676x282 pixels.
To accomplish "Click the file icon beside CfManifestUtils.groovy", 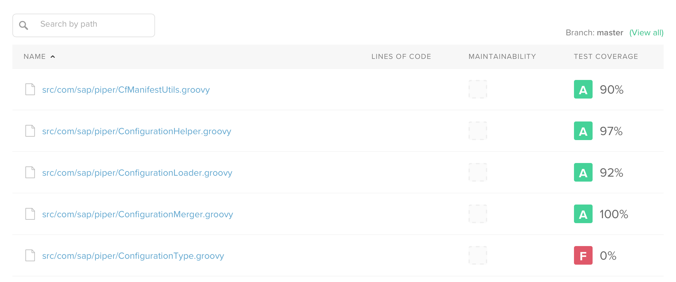I will pos(30,90).
